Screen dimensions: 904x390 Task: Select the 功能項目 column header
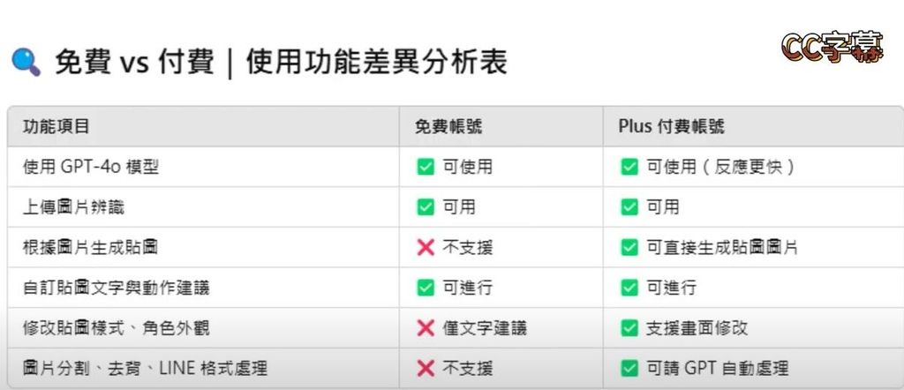56,126
